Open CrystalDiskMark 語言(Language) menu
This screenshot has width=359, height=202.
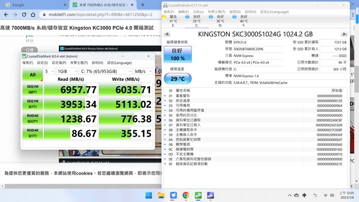(x=119, y=63)
